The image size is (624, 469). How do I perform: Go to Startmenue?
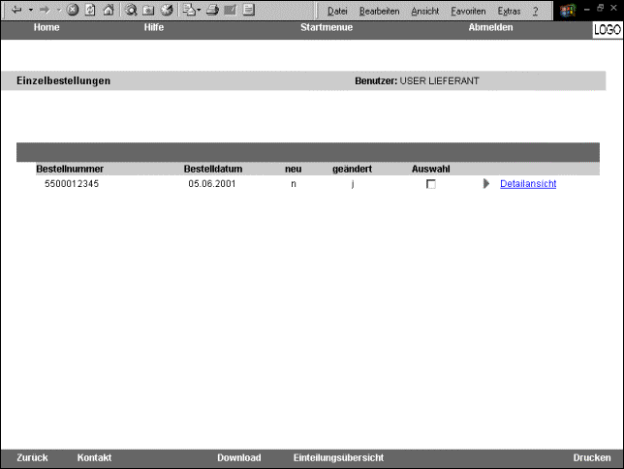(327, 27)
